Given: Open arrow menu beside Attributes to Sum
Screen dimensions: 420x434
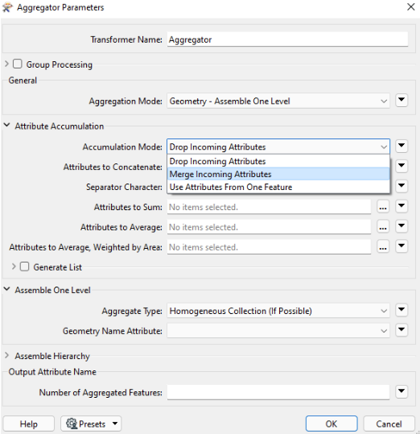Looking at the screenshot, I should click(401, 206).
